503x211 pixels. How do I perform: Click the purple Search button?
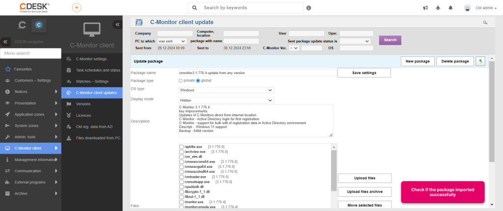tap(390, 40)
